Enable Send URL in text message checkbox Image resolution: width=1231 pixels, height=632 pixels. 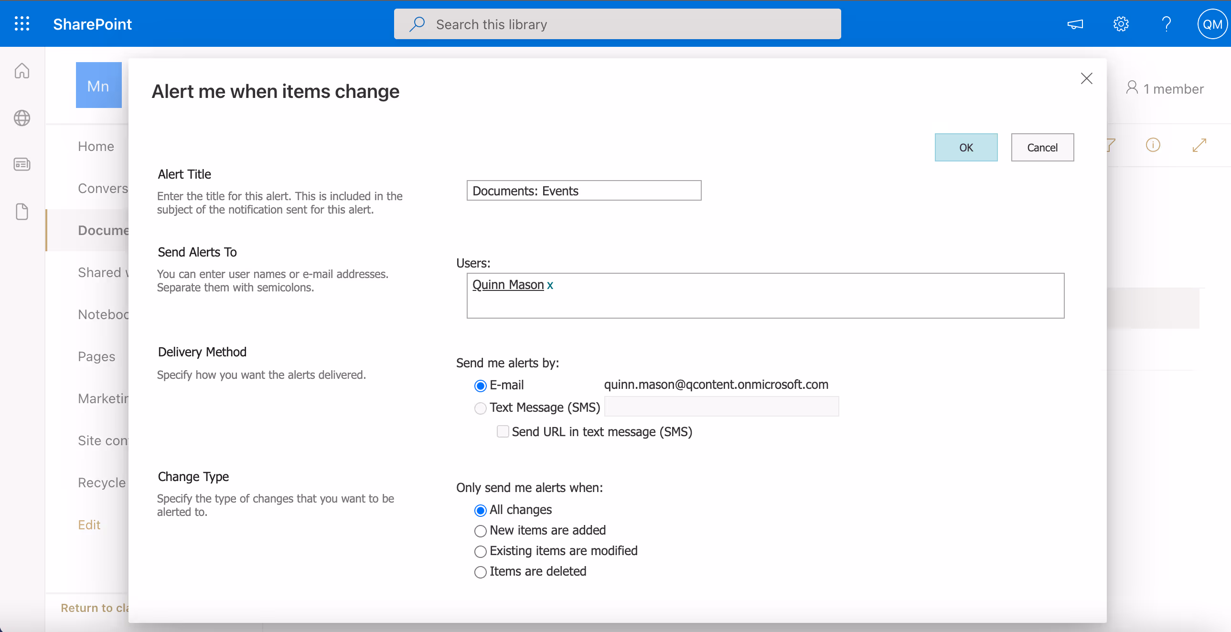[502, 431]
